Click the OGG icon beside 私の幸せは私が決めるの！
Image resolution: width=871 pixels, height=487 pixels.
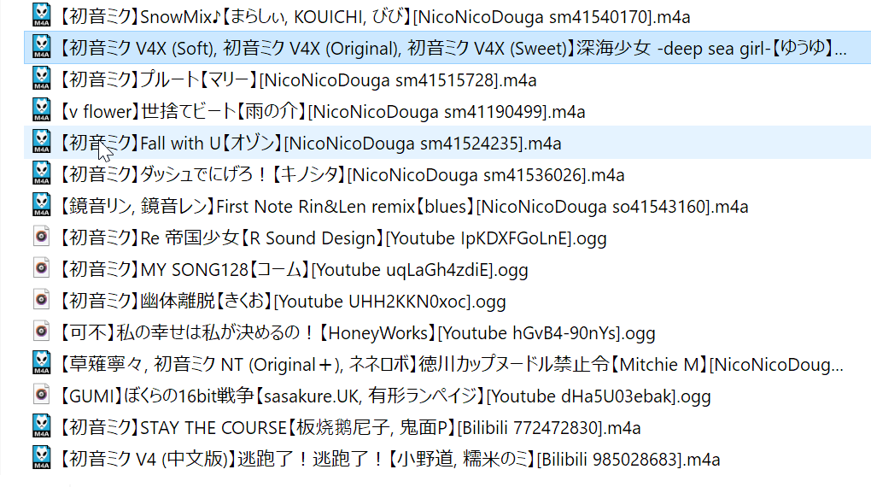tap(42, 332)
